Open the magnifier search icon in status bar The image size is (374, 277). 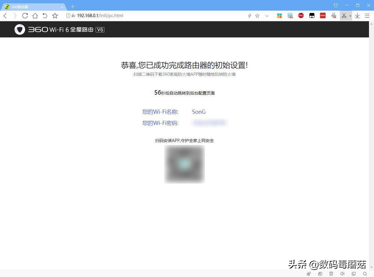click(365, 274)
